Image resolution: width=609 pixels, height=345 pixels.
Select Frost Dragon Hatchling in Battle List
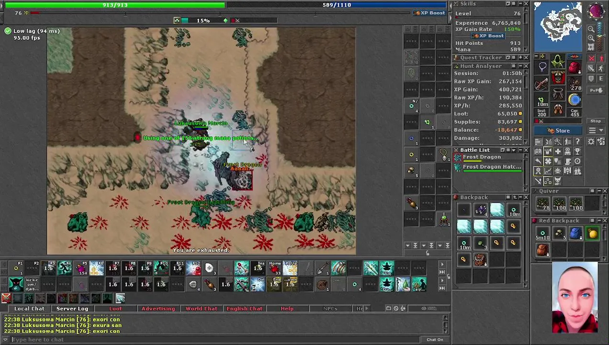click(488, 167)
